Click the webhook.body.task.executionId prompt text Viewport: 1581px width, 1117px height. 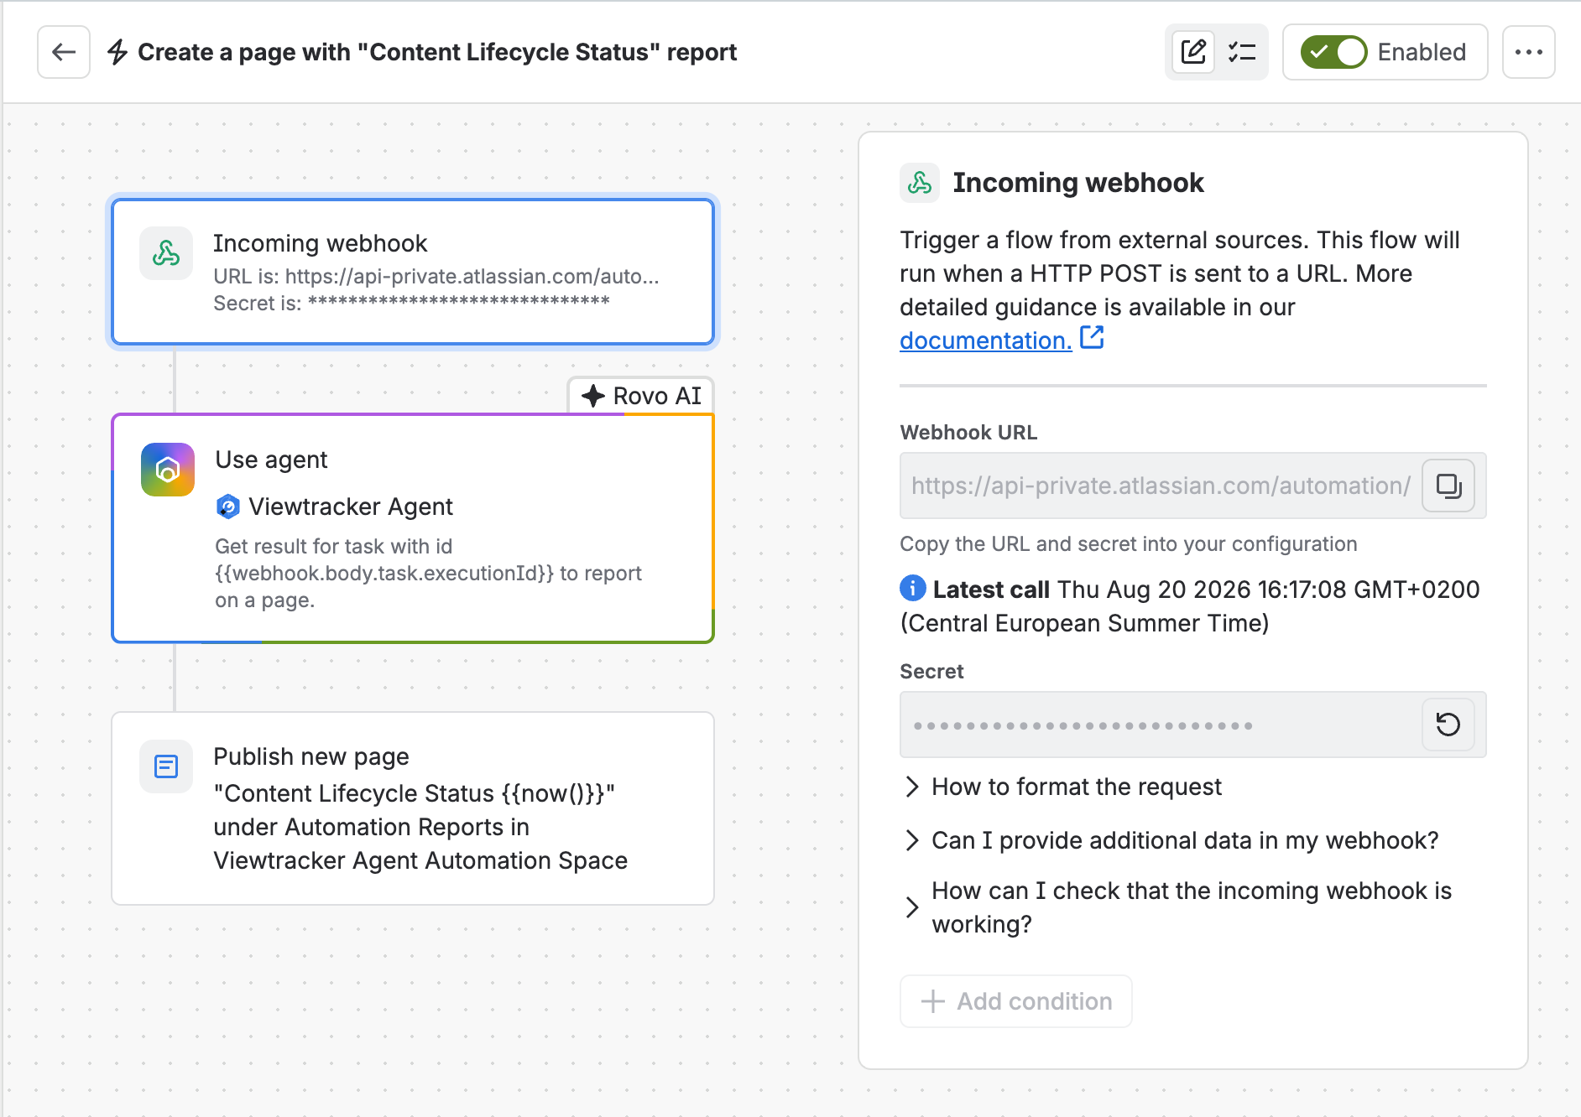(384, 574)
